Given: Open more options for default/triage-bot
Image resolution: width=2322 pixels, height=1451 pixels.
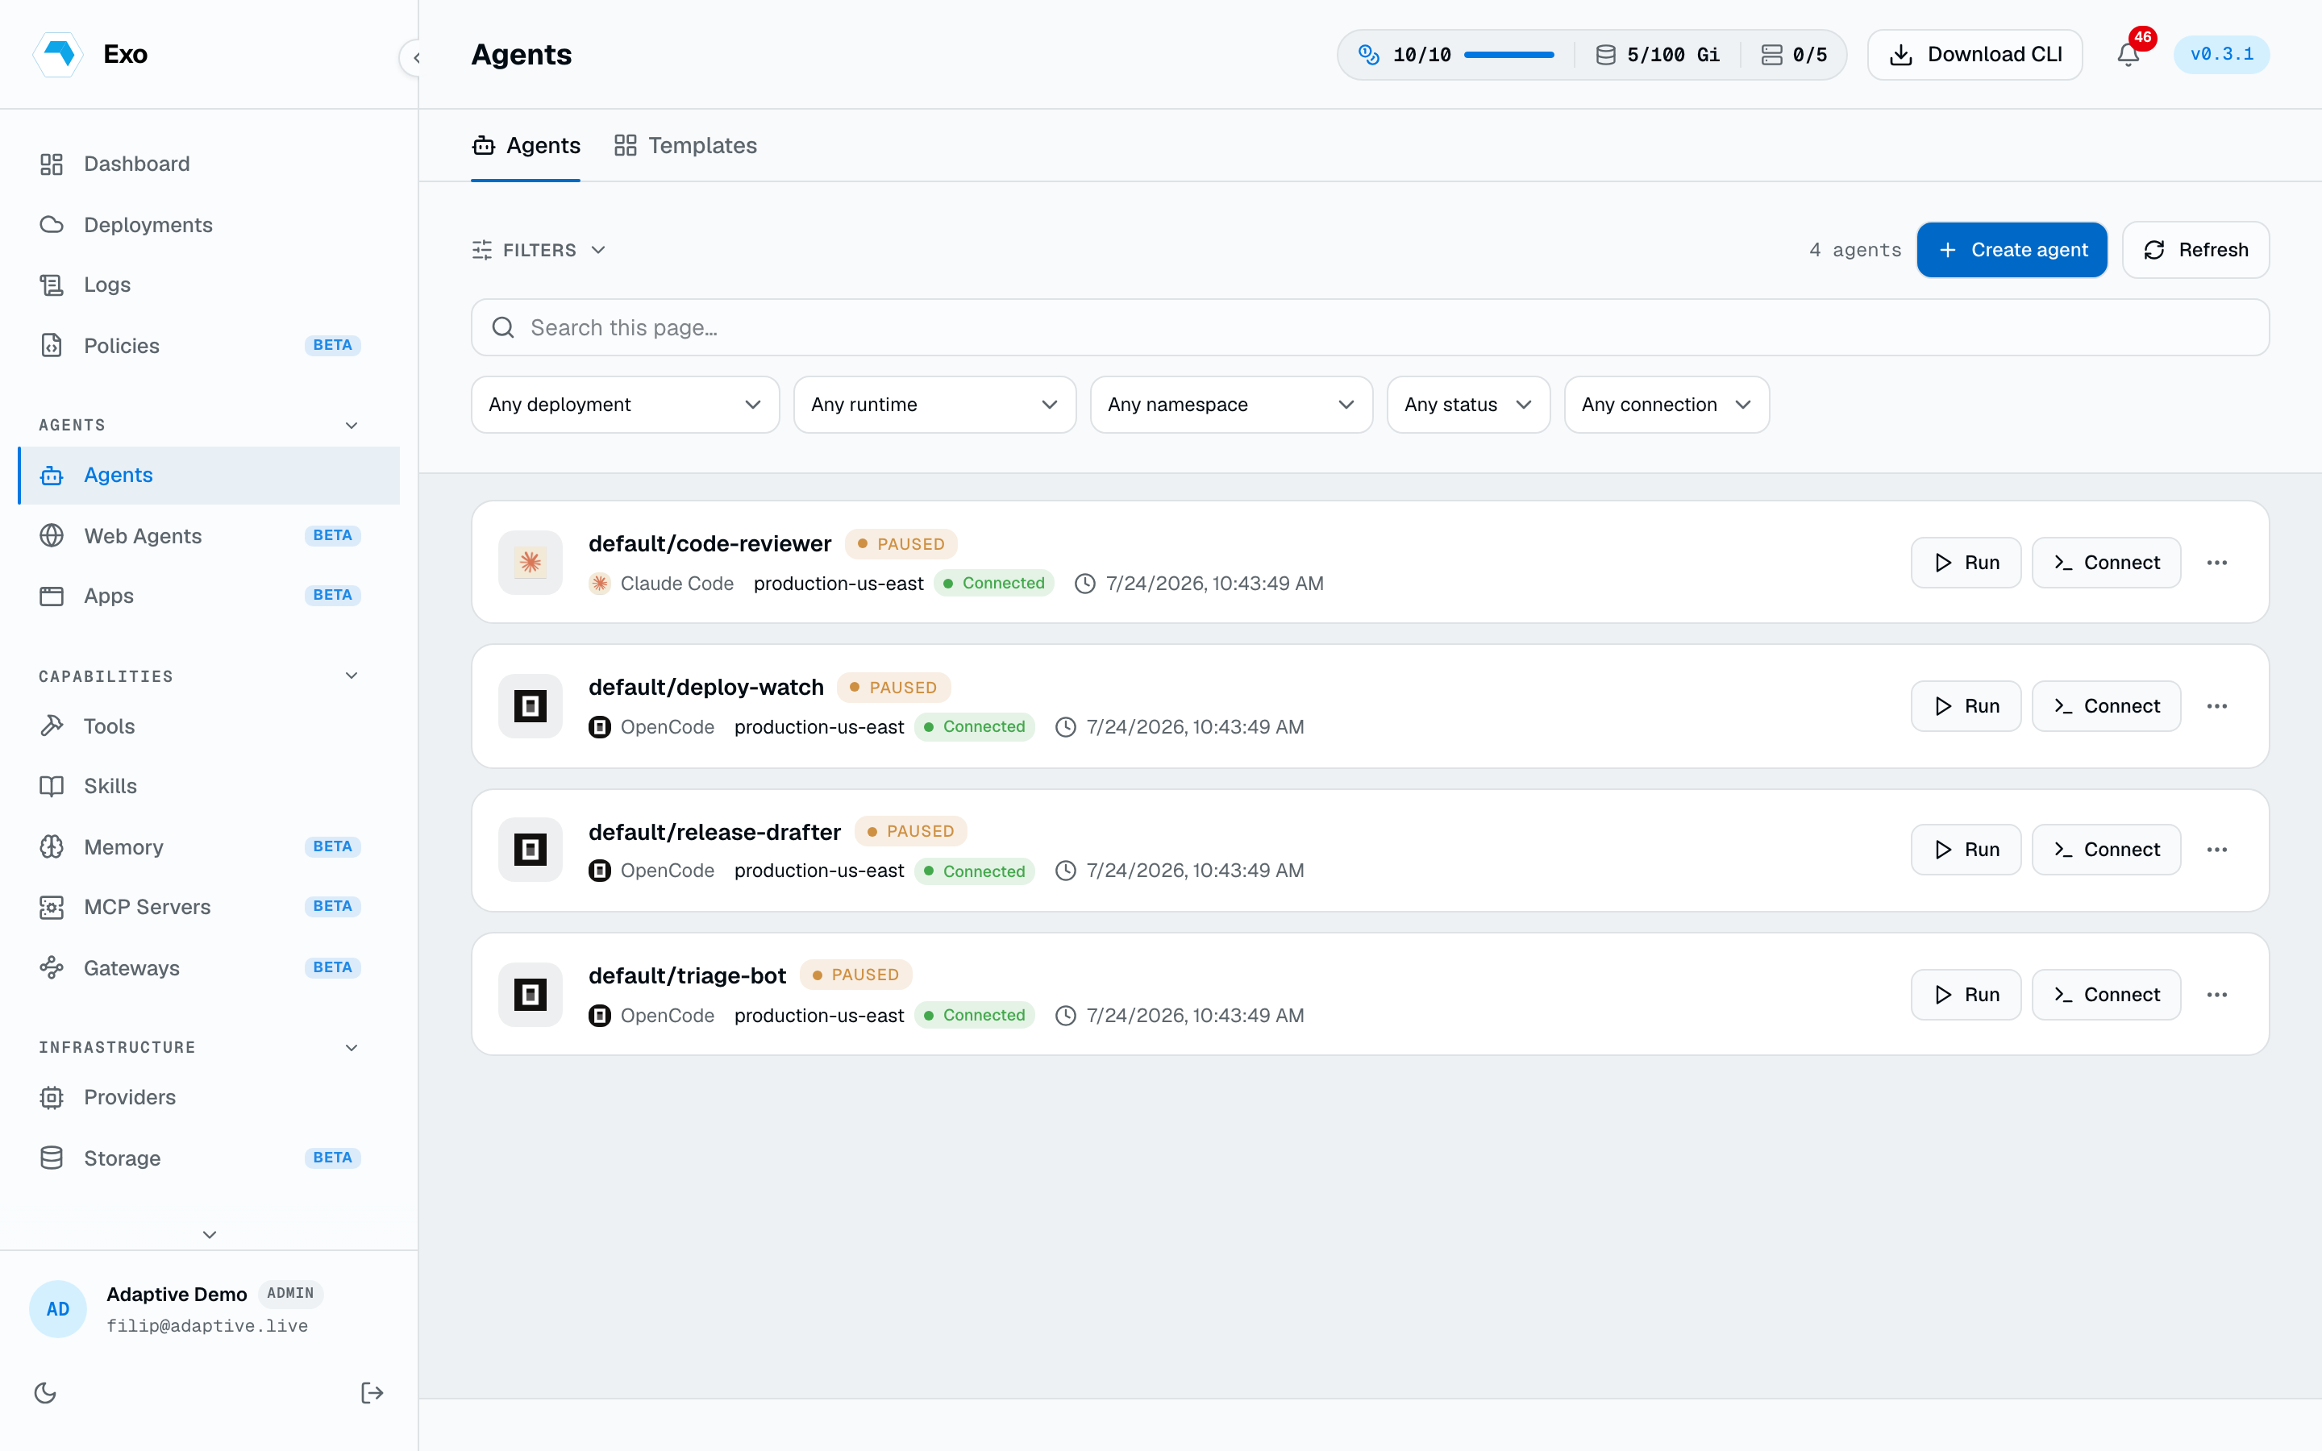Looking at the screenshot, I should point(2216,994).
